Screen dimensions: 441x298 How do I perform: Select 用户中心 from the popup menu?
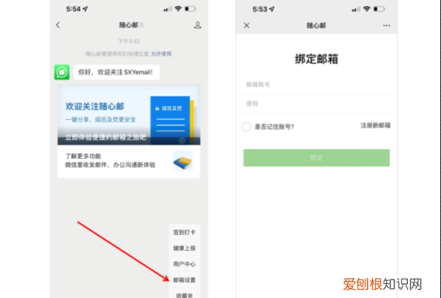184,264
